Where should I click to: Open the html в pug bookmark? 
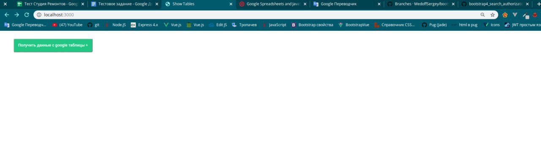pos(464,25)
